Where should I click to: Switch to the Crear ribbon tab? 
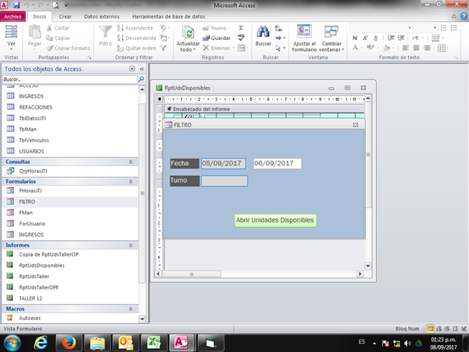coord(65,16)
